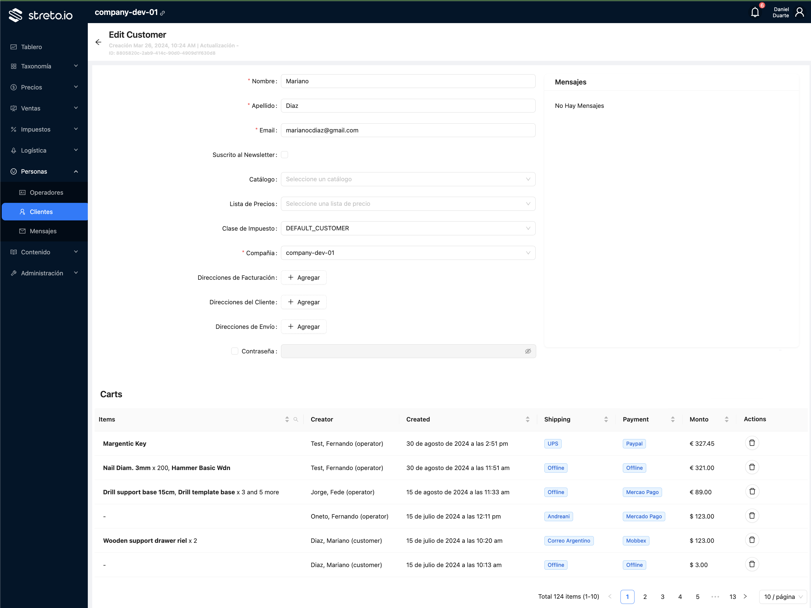Open Tablero from the sidebar
The width and height of the screenshot is (811, 608).
point(31,47)
